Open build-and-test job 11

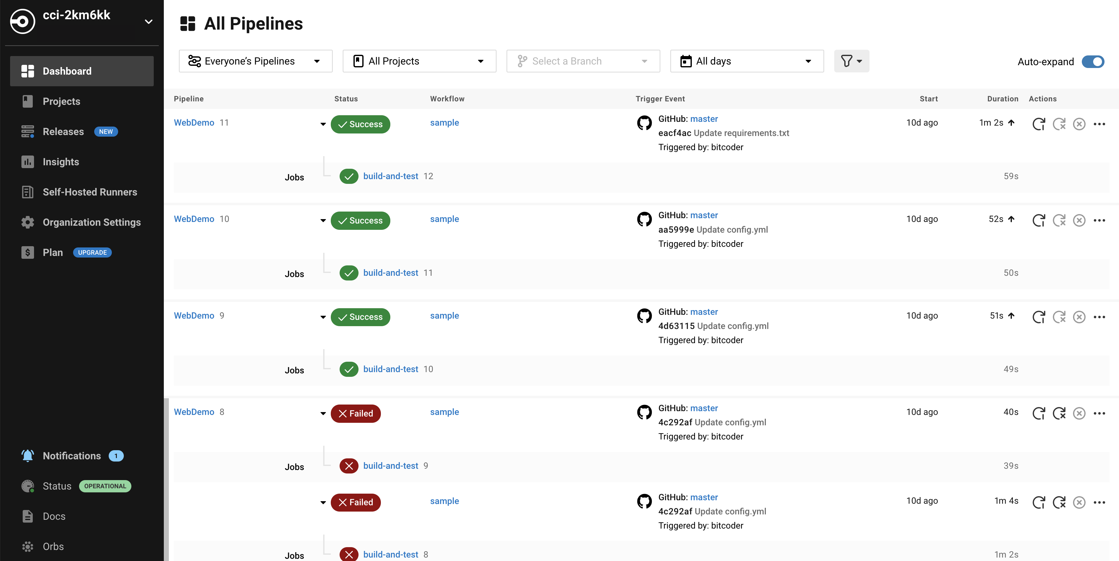[391, 273]
